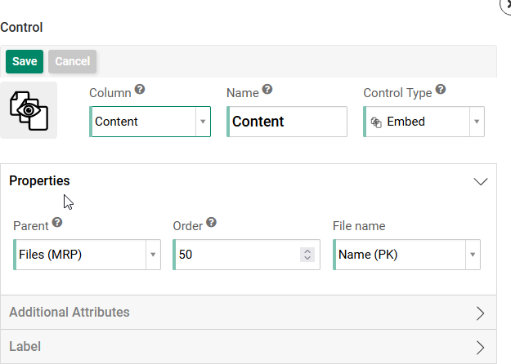511x364 pixels.
Task: Collapse the Properties section chevron
Action: (481, 181)
